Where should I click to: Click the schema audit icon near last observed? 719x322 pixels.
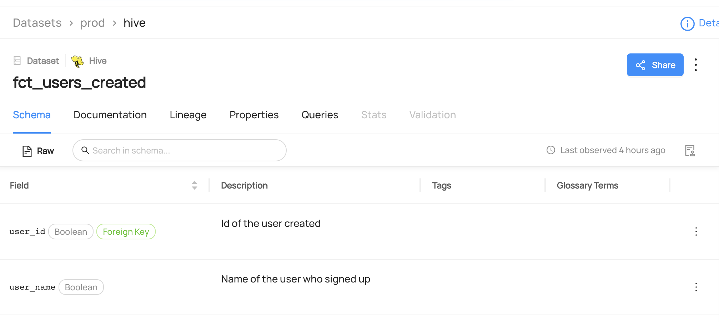coord(690,151)
